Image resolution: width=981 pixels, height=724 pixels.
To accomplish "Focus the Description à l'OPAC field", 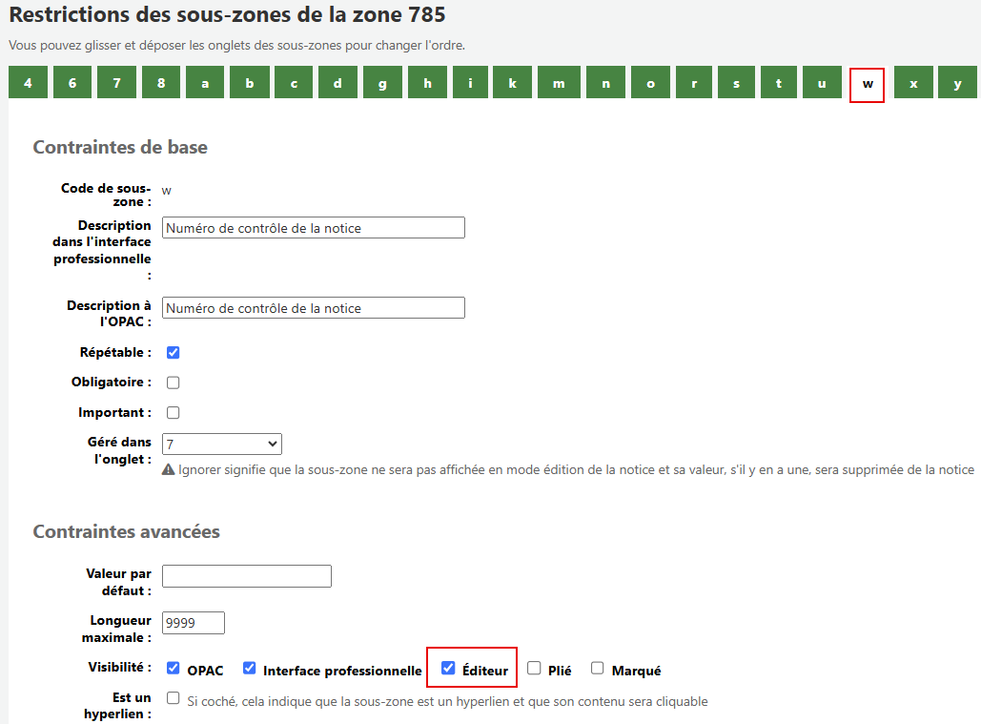I will 313,307.
